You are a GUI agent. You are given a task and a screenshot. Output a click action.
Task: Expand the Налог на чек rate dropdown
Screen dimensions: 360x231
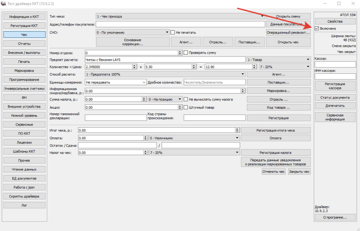(x=194, y=153)
